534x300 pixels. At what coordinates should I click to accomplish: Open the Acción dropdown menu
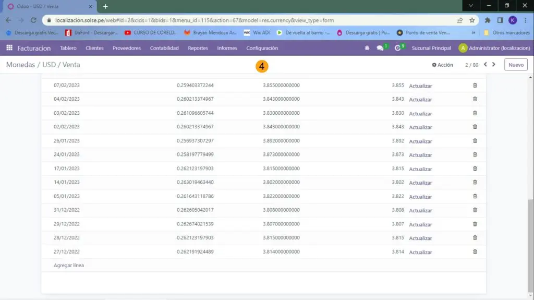[442, 65]
